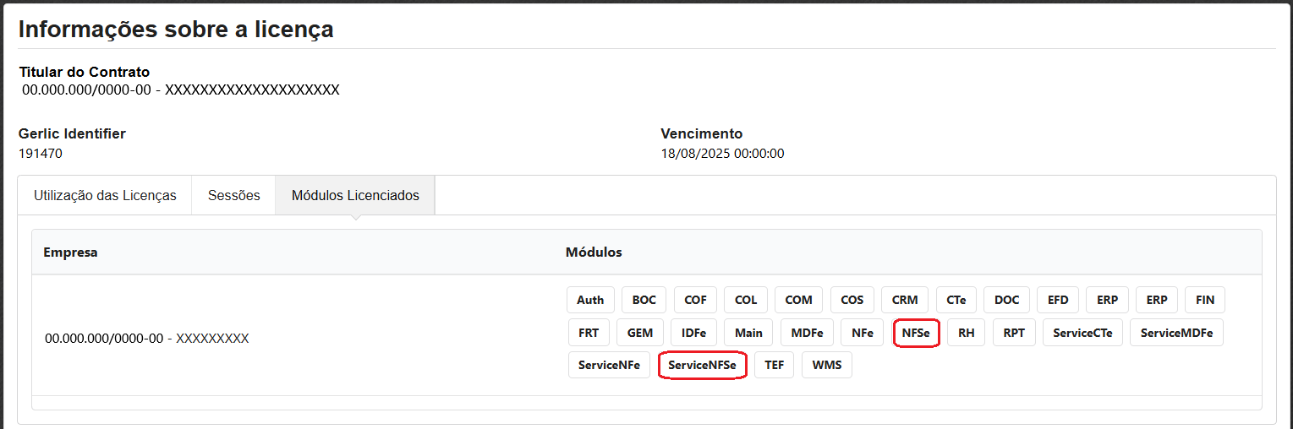Viewport: 1293px width, 429px height.
Task: Select the RPT module badge
Action: point(1014,333)
